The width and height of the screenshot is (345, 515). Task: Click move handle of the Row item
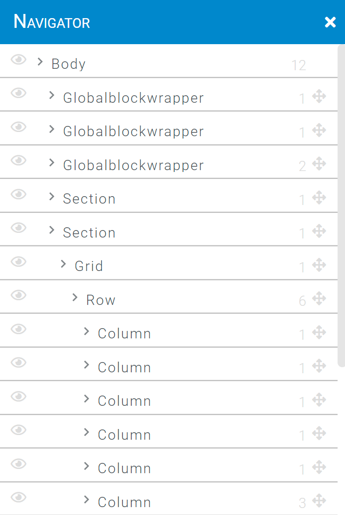coord(319,299)
